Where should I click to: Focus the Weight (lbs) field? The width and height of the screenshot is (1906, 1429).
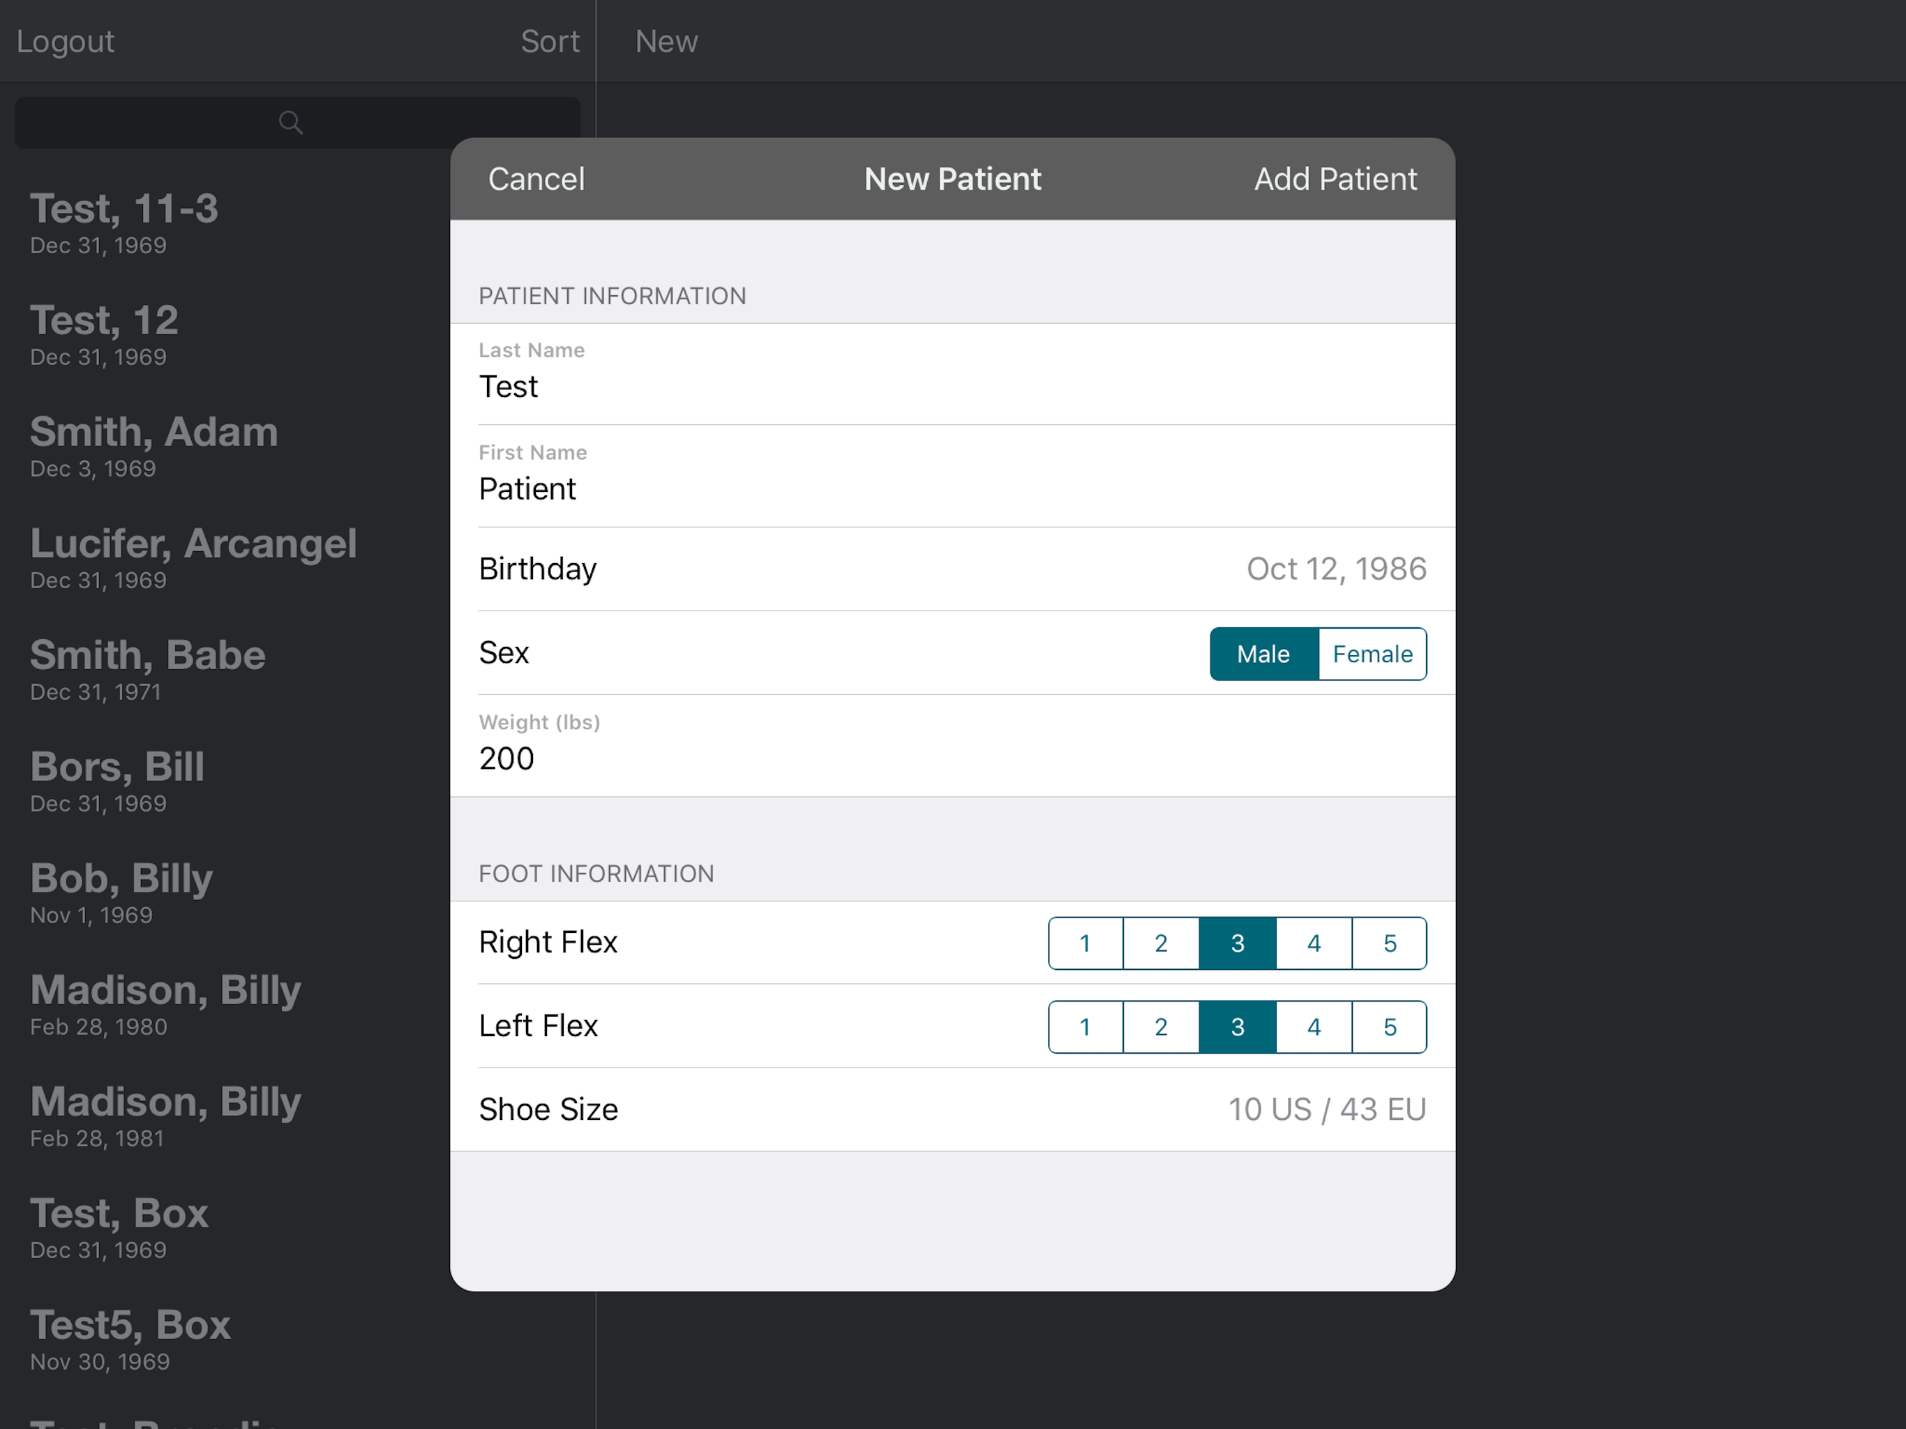(x=952, y=745)
